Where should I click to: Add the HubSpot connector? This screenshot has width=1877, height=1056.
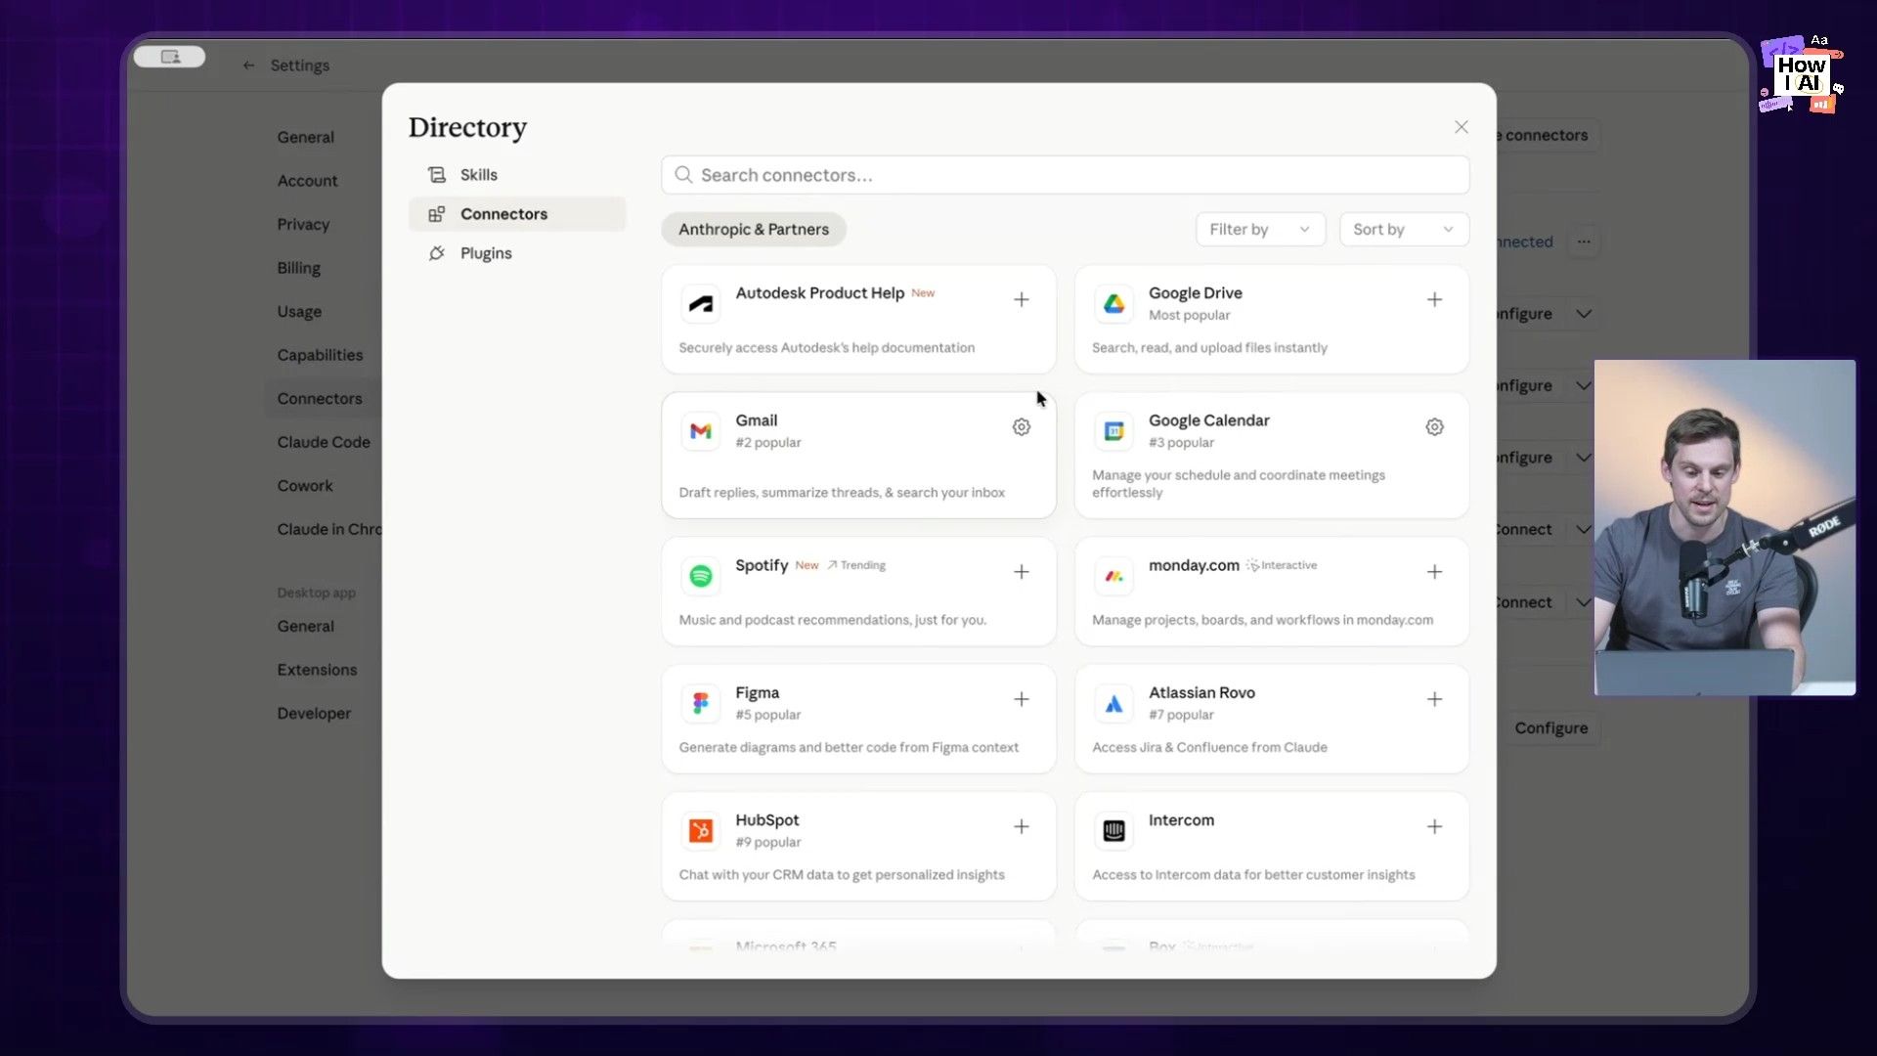click(1021, 827)
